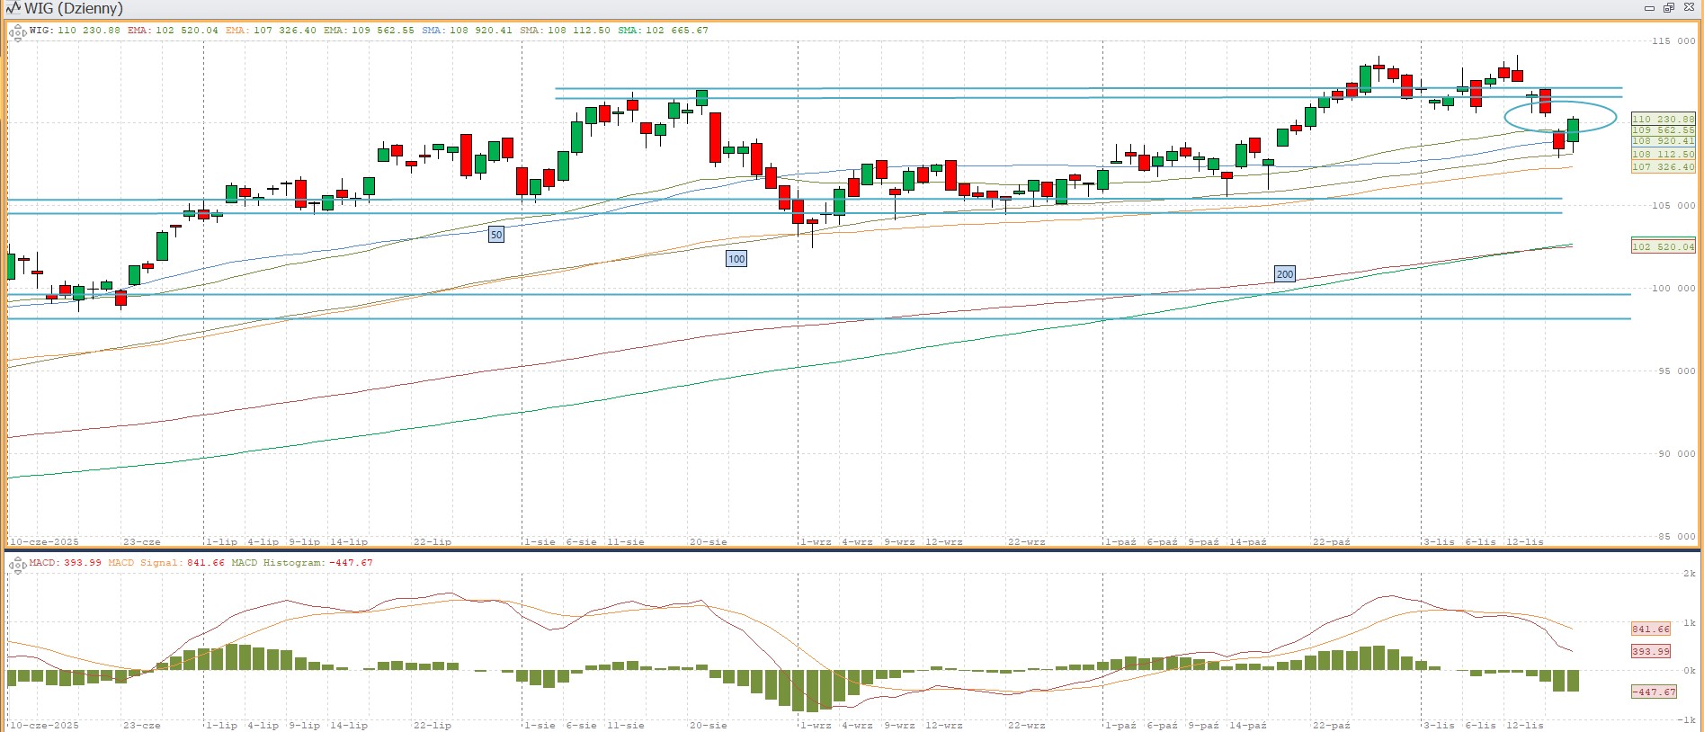1704x732 pixels.
Task: Click the pan control icon in MACD panel
Action: coord(16,566)
